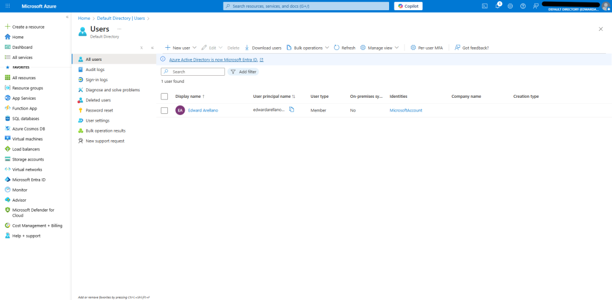Tick the Edward Arellano row checkbox

[164, 110]
